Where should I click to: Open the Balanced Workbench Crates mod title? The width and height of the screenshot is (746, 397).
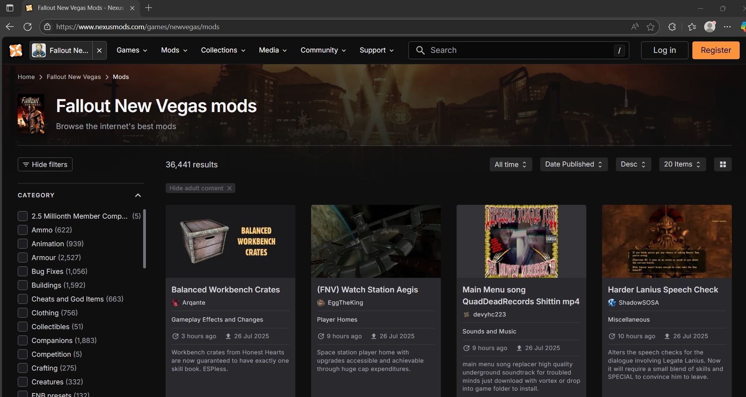226,290
